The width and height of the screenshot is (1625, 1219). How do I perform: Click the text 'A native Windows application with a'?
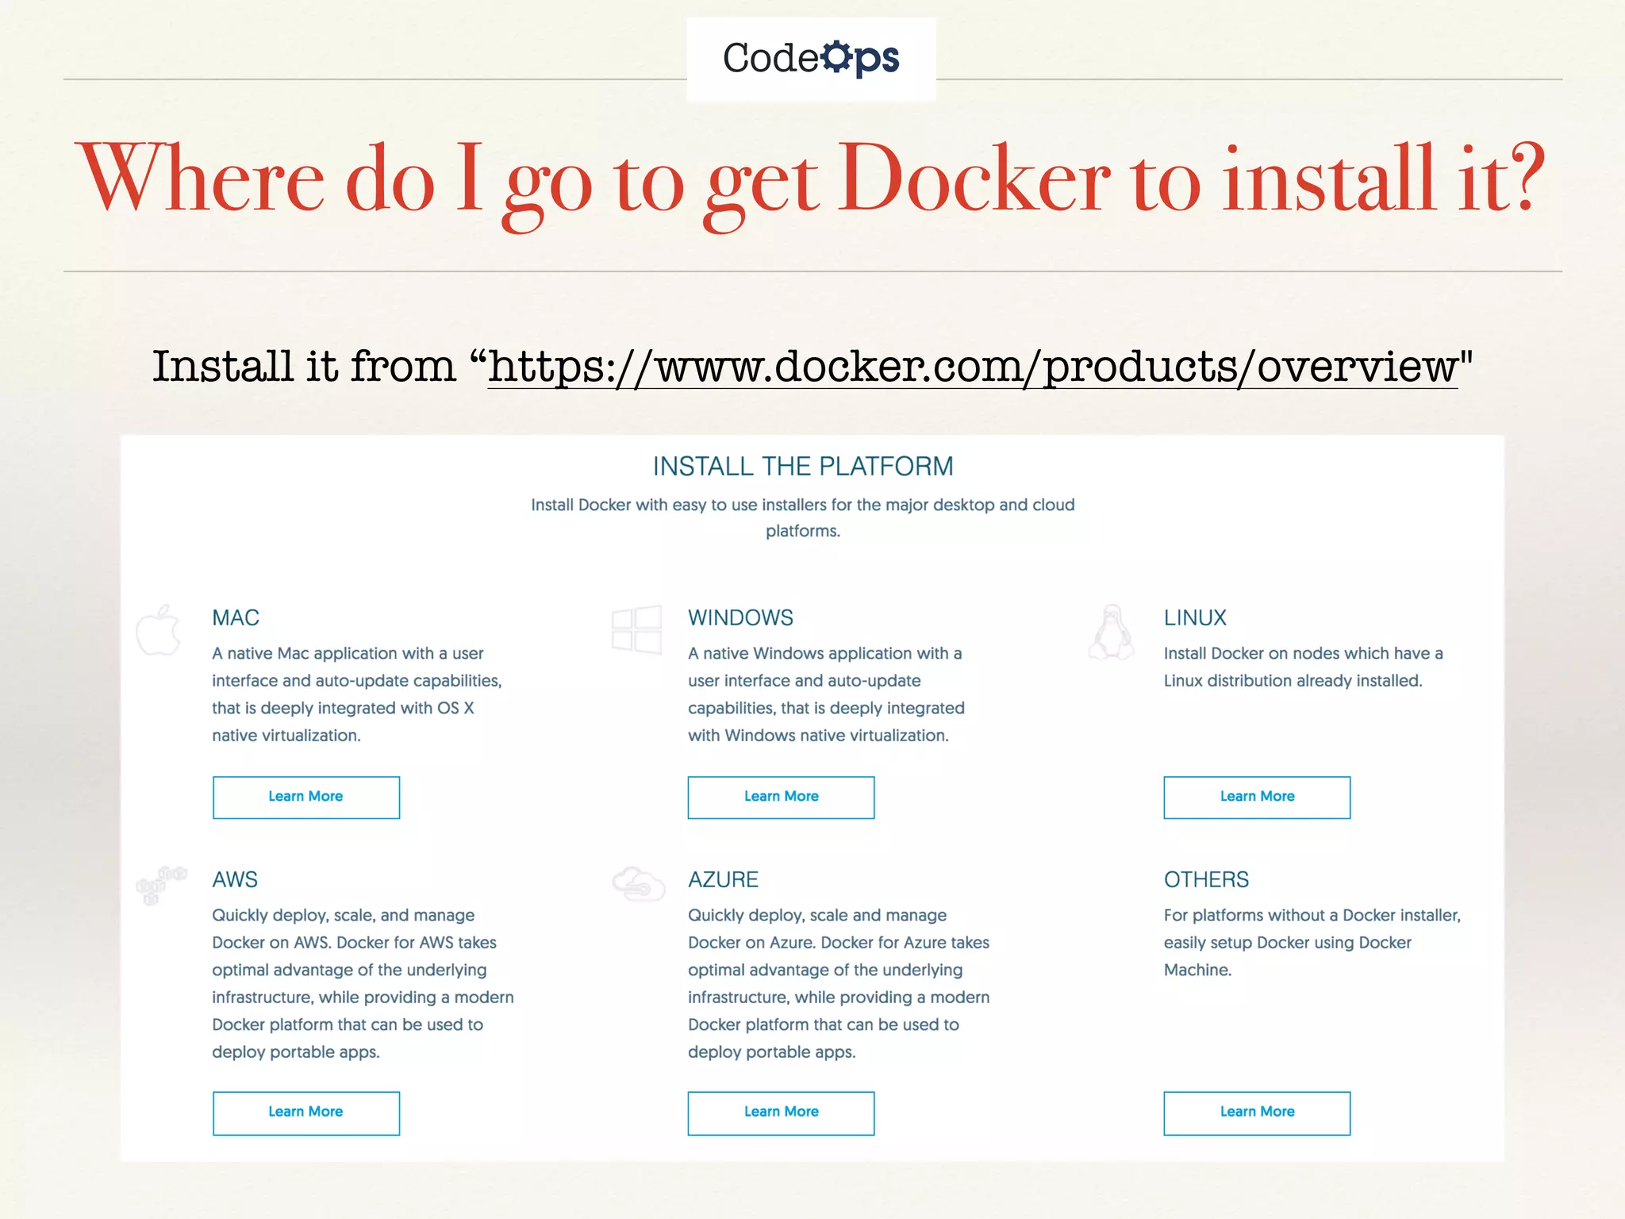tap(824, 654)
